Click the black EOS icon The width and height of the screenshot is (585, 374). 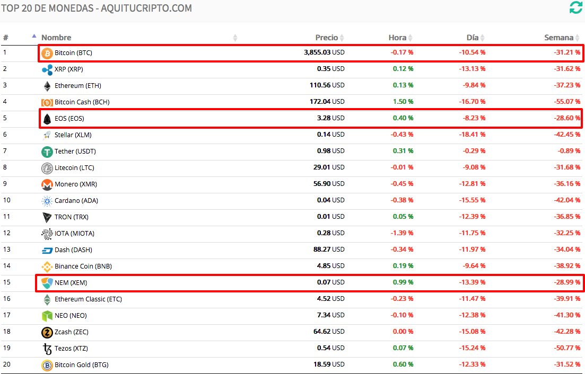coord(47,119)
